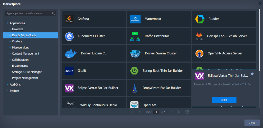
Task: Focus the application search field
Action: click(30, 13)
